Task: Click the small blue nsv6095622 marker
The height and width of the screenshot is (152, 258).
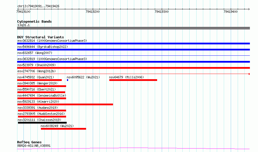Action: click(x=68, y=80)
